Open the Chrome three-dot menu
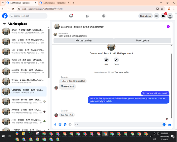 click(174, 9)
